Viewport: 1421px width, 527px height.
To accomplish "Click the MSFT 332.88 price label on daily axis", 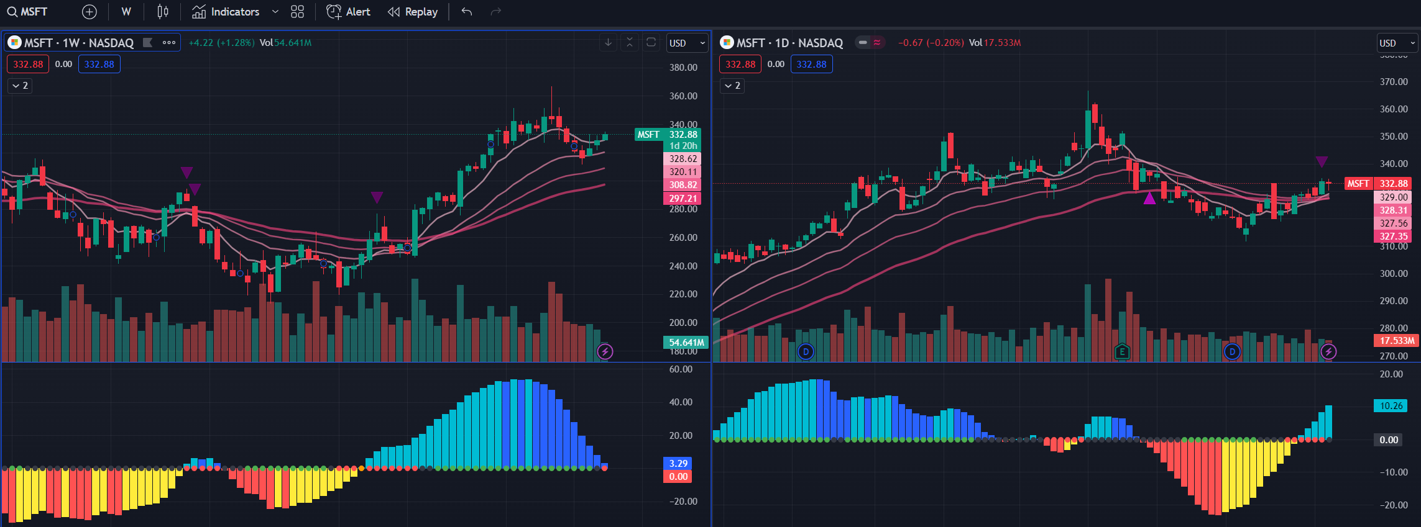I will [1377, 184].
